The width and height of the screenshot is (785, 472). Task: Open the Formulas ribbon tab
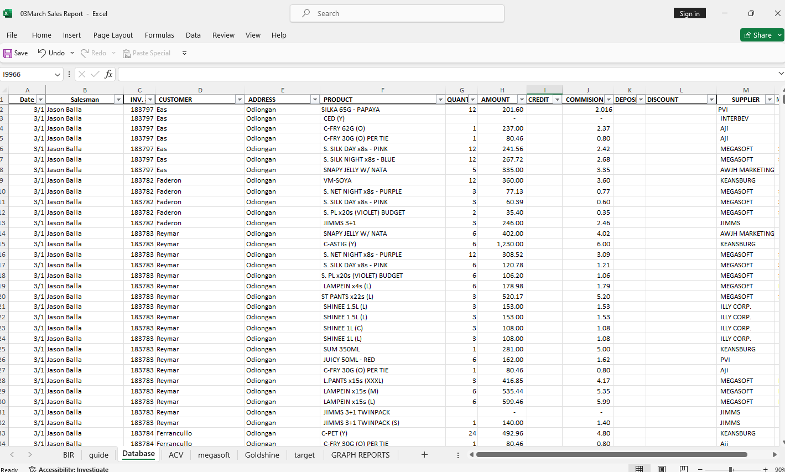[159, 35]
